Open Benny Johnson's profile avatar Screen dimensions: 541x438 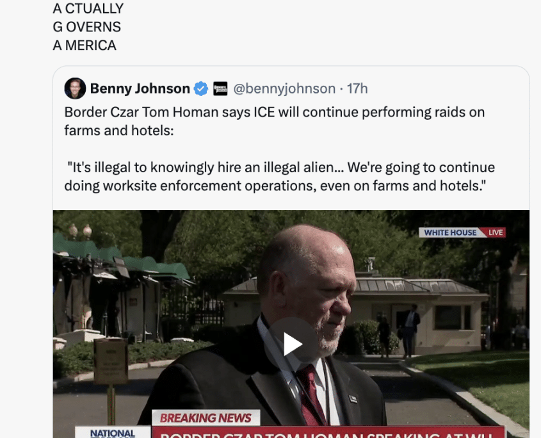click(x=75, y=88)
